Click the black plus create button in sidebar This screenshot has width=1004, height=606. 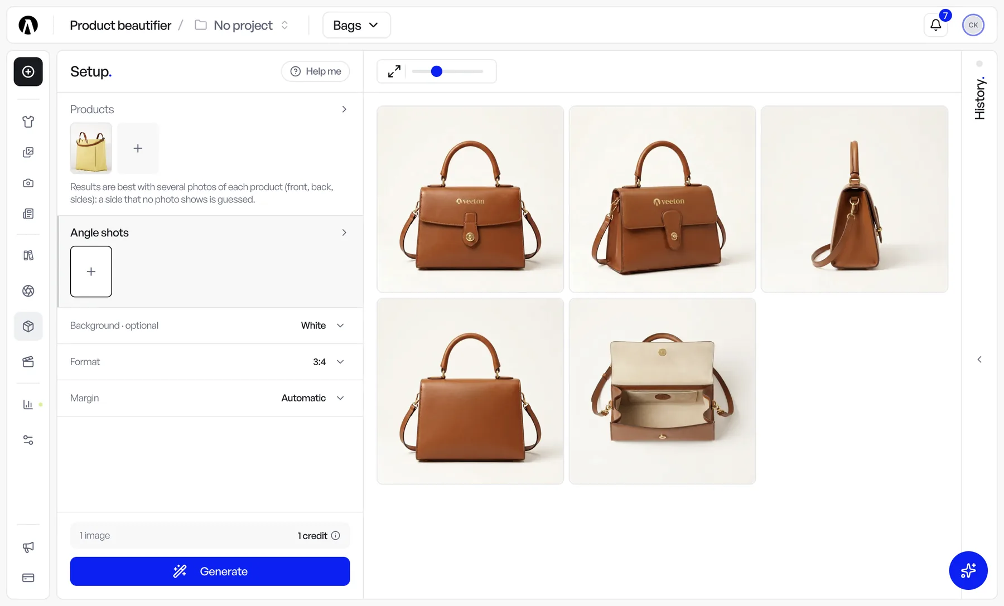pos(28,71)
